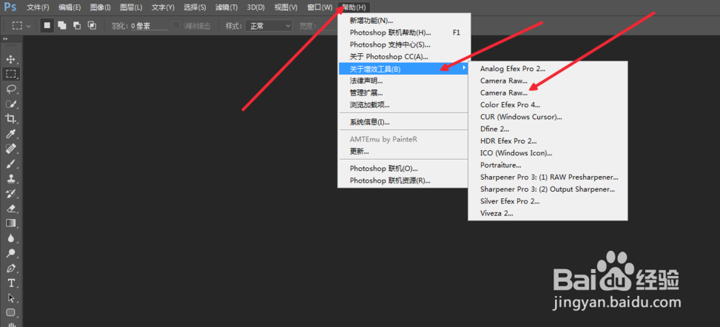The height and width of the screenshot is (327, 720).
Task: Click the Ps application logo
Action: [11, 7]
